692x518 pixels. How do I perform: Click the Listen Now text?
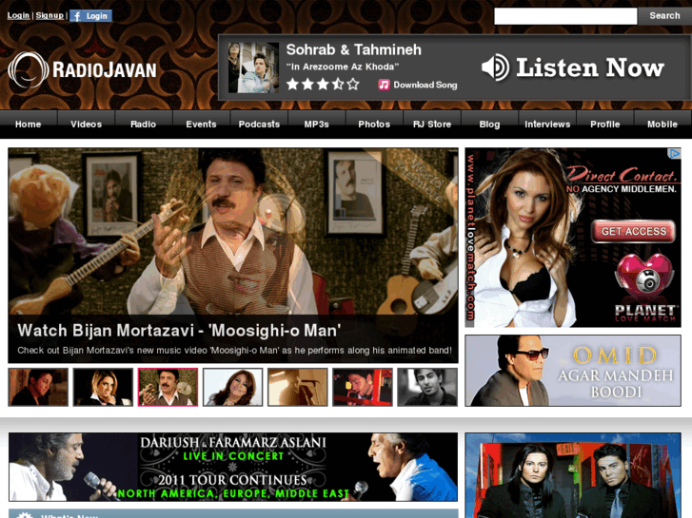click(590, 67)
